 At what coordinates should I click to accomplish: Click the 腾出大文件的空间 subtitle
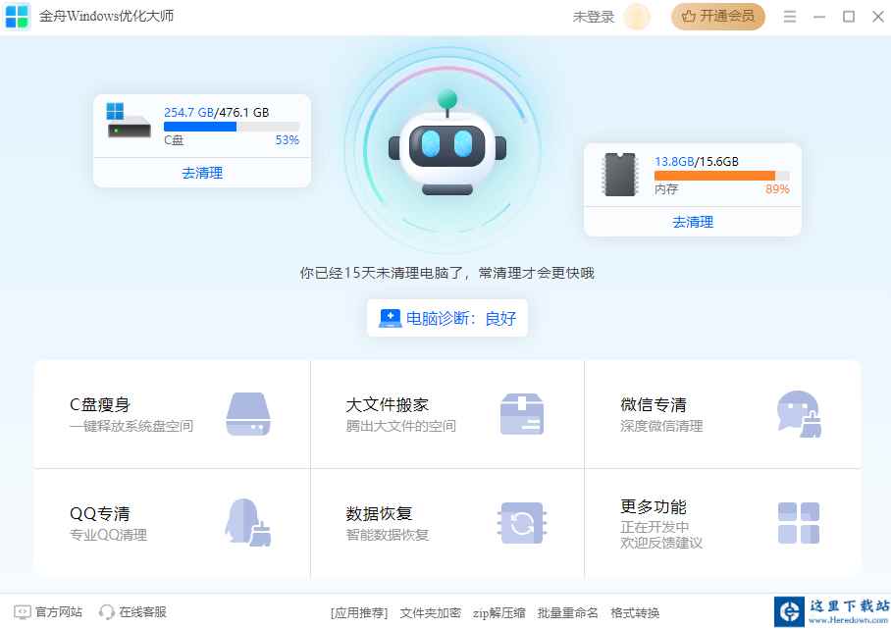pyautogui.click(x=400, y=426)
